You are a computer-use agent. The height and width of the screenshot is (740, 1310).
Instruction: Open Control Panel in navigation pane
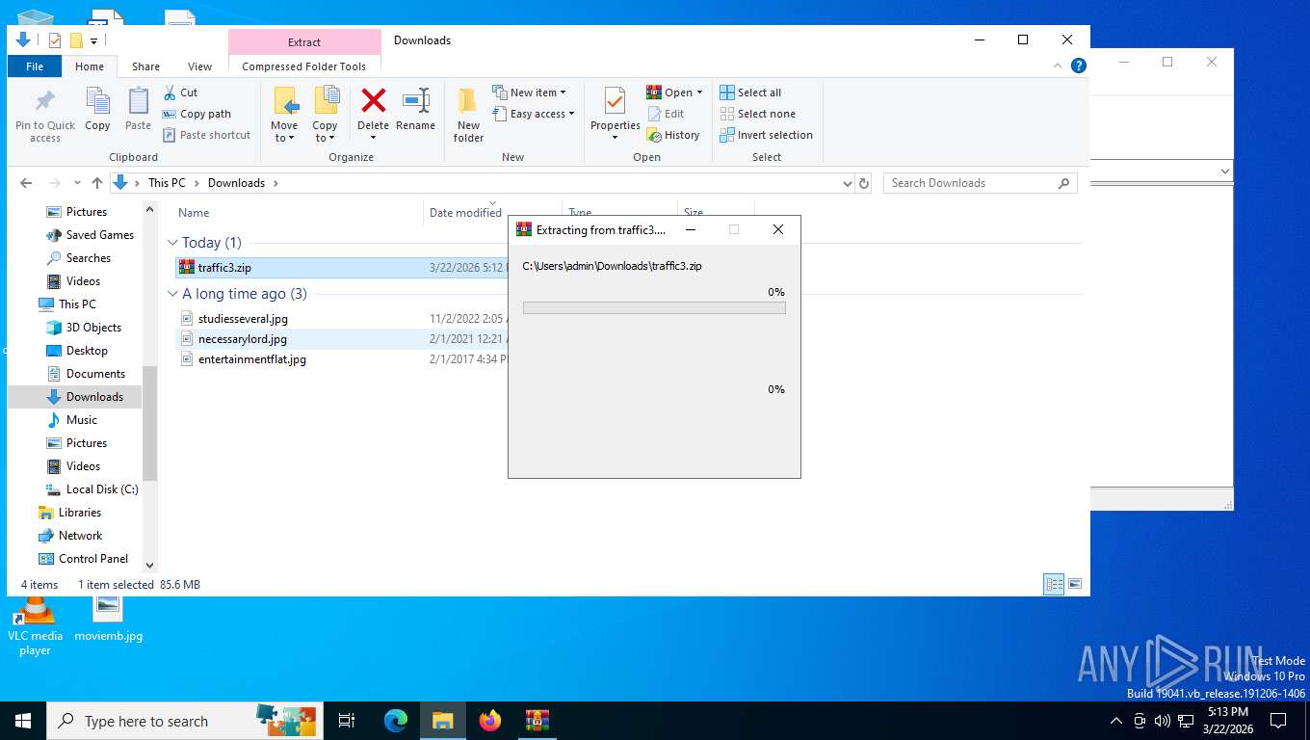click(92, 559)
